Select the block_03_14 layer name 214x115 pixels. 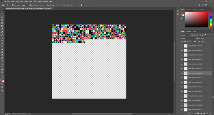[x=195, y=105]
